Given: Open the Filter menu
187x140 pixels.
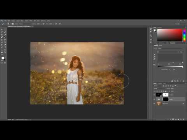Looking at the screenshot, I should [x=31, y=21].
